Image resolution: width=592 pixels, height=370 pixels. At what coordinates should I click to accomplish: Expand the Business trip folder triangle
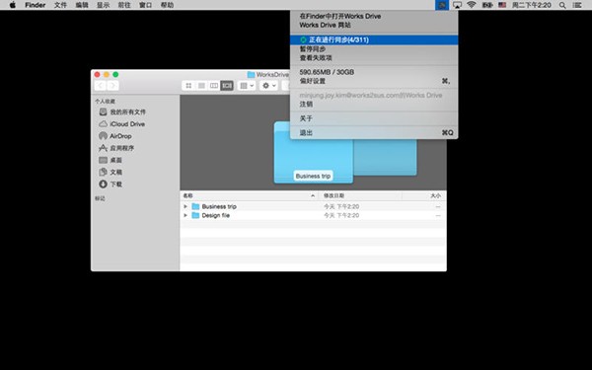coord(185,206)
